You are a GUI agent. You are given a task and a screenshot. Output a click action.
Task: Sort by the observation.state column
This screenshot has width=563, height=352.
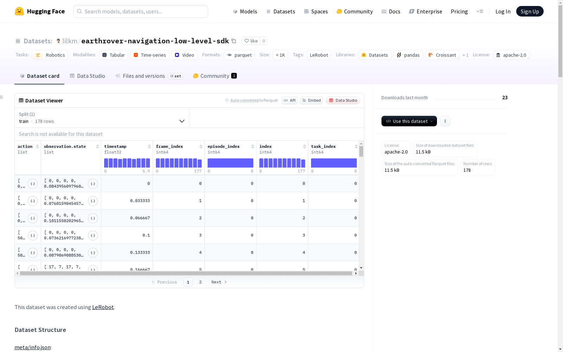97,146
